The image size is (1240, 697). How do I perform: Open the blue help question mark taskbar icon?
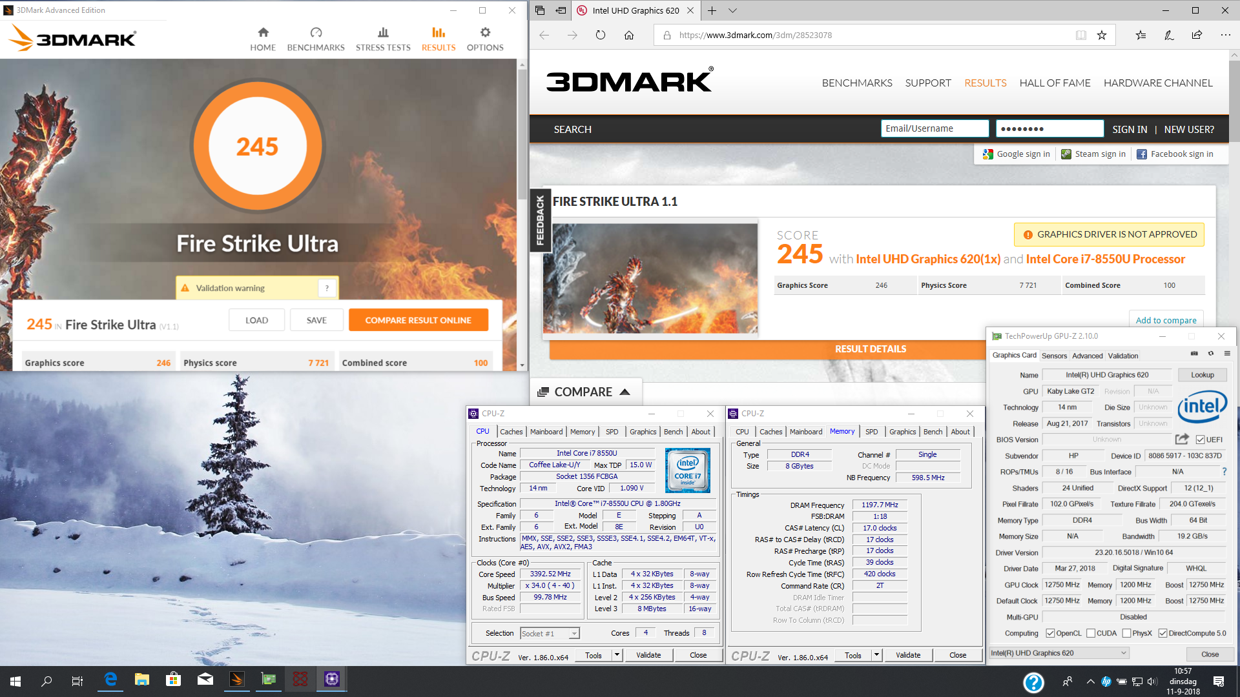(1033, 682)
